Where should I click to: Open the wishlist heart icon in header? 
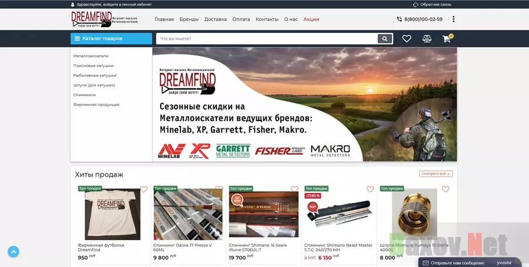pyautogui.click(x=407, y=39)
